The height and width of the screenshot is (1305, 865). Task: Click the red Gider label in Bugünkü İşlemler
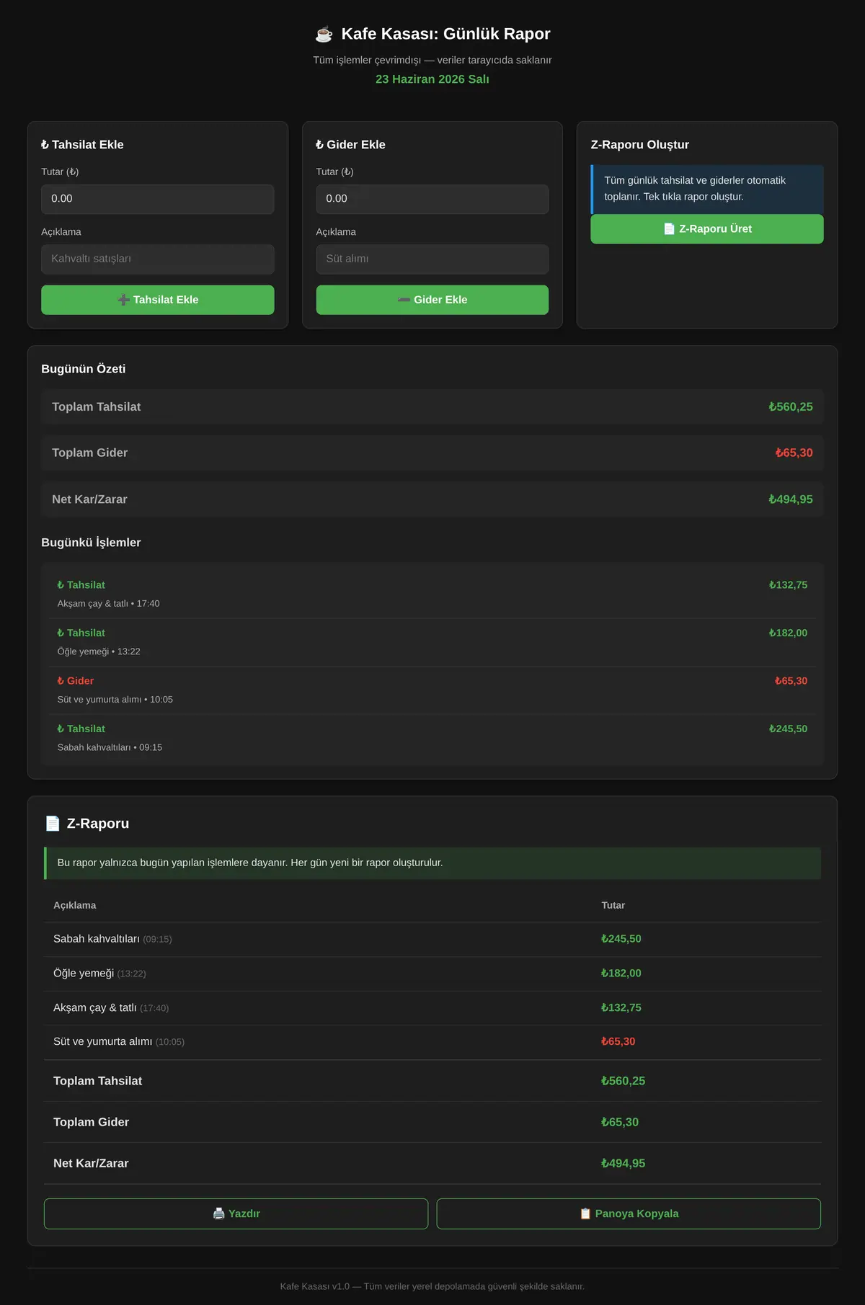(76, 681)
